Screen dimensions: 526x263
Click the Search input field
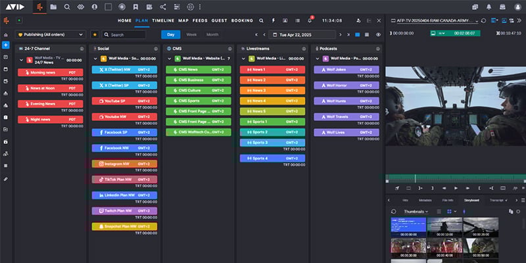point(124,35)
